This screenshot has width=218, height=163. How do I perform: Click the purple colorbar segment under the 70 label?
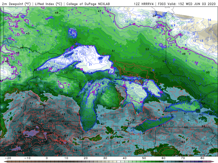(185, 162)
